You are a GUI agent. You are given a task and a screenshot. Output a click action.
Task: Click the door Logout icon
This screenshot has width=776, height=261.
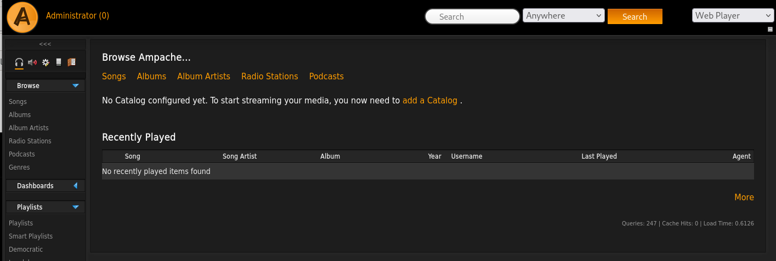[x=71, y=62]
